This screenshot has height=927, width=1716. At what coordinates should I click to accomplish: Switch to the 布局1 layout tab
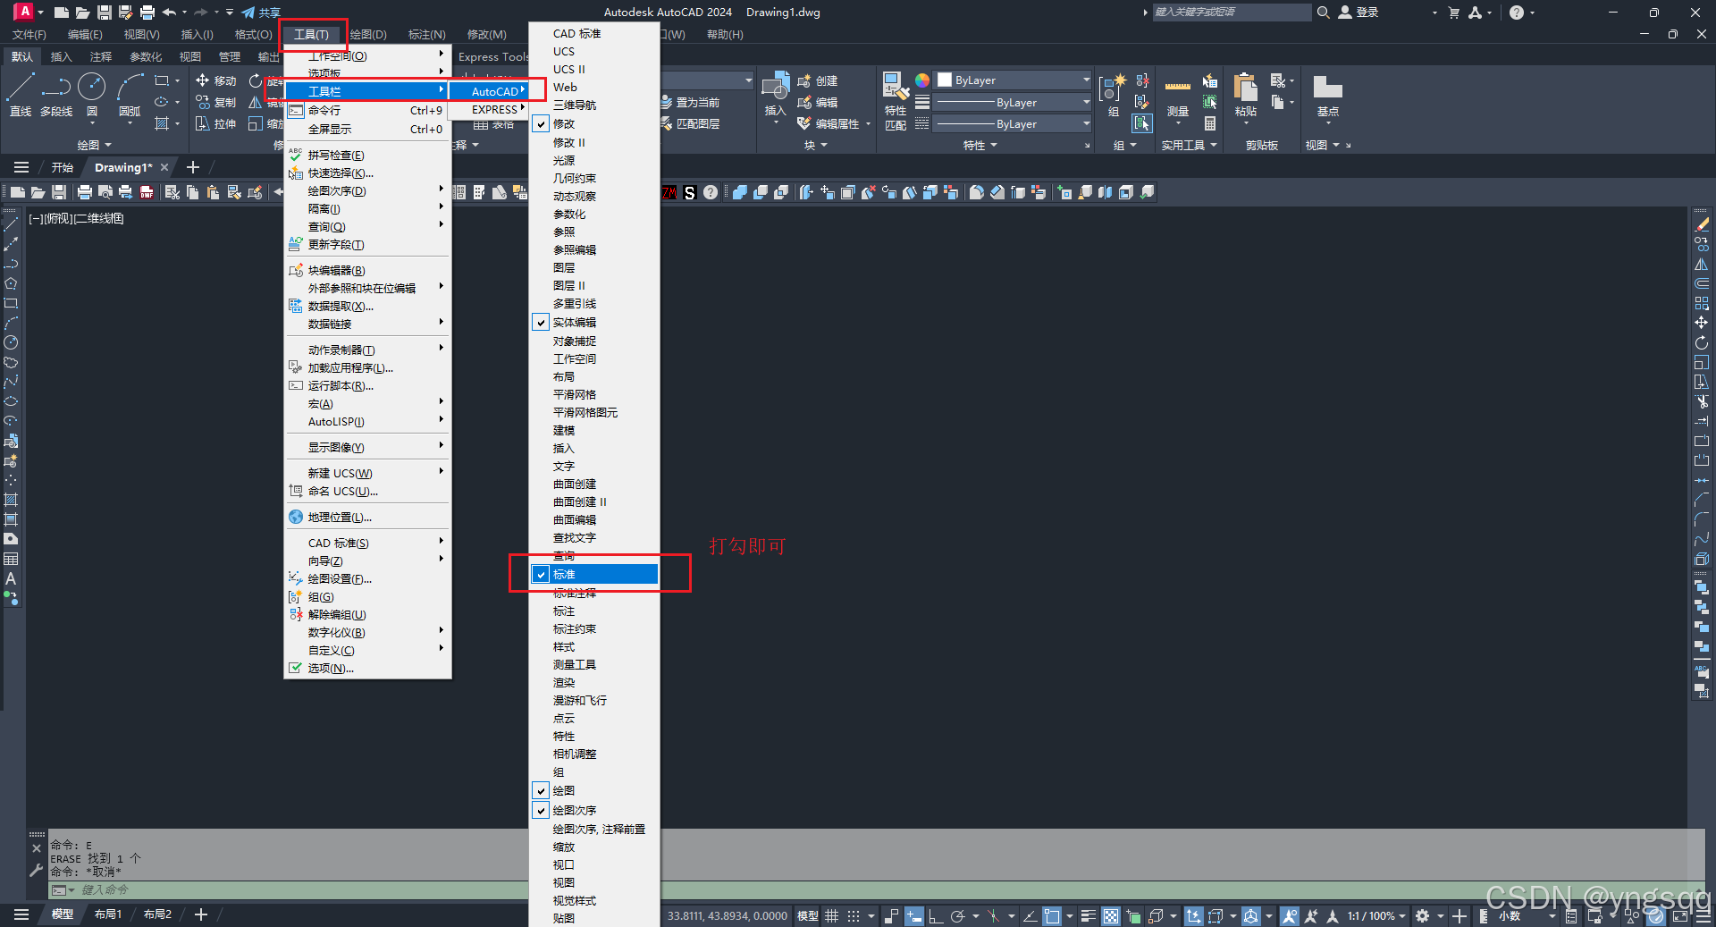pos(108,914)
